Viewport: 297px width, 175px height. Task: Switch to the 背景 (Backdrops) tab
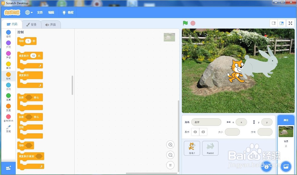click(31, 25)
